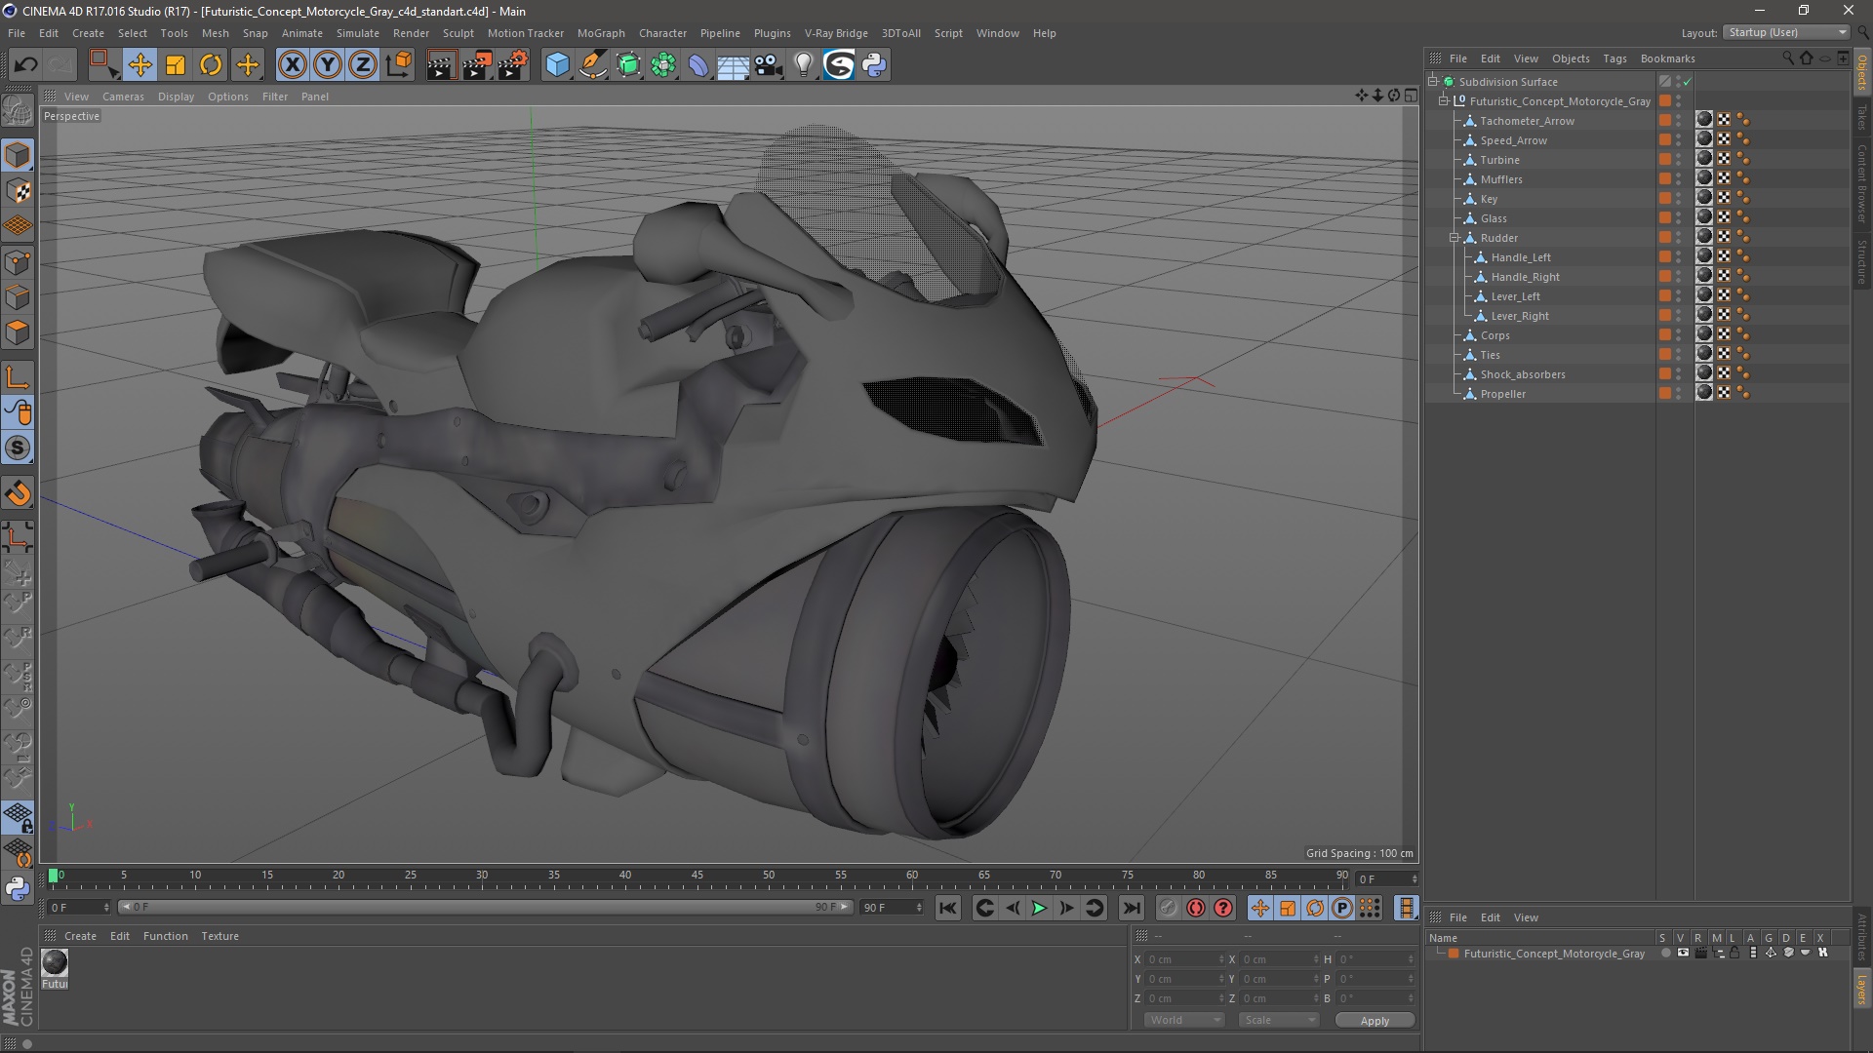This screenshot has width=1873, height=1053.
Task: Click the Coordinate System icon
Action: (399, 65)
